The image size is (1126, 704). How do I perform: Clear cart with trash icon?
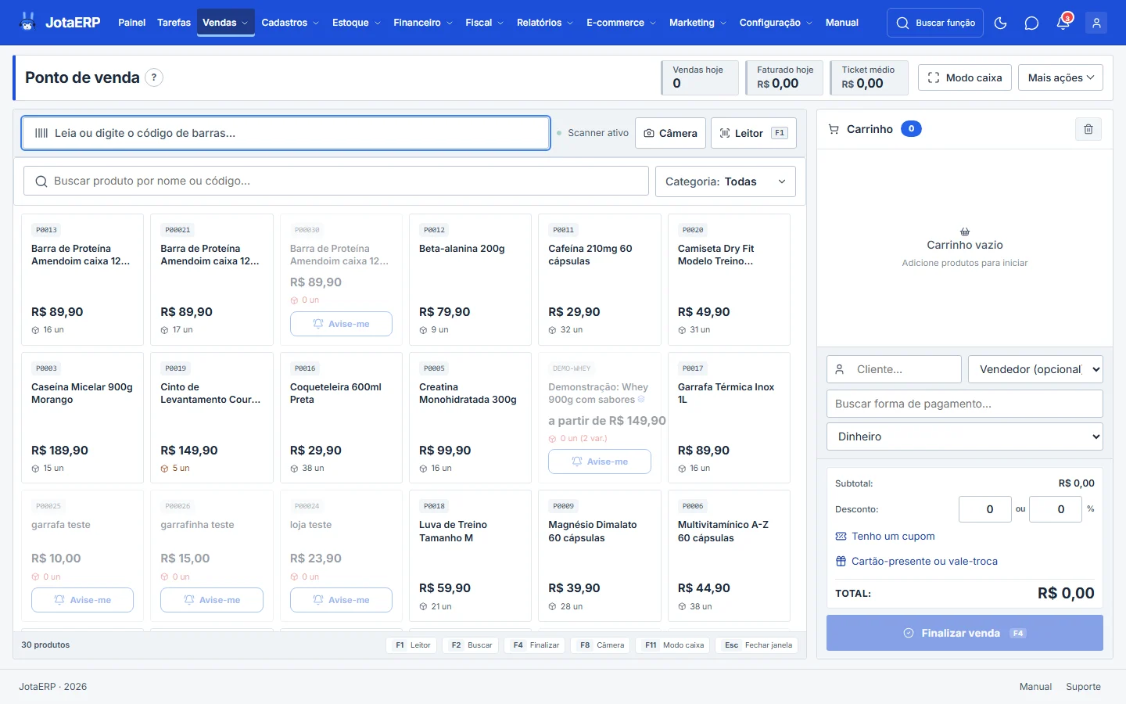pos(1088,129)
